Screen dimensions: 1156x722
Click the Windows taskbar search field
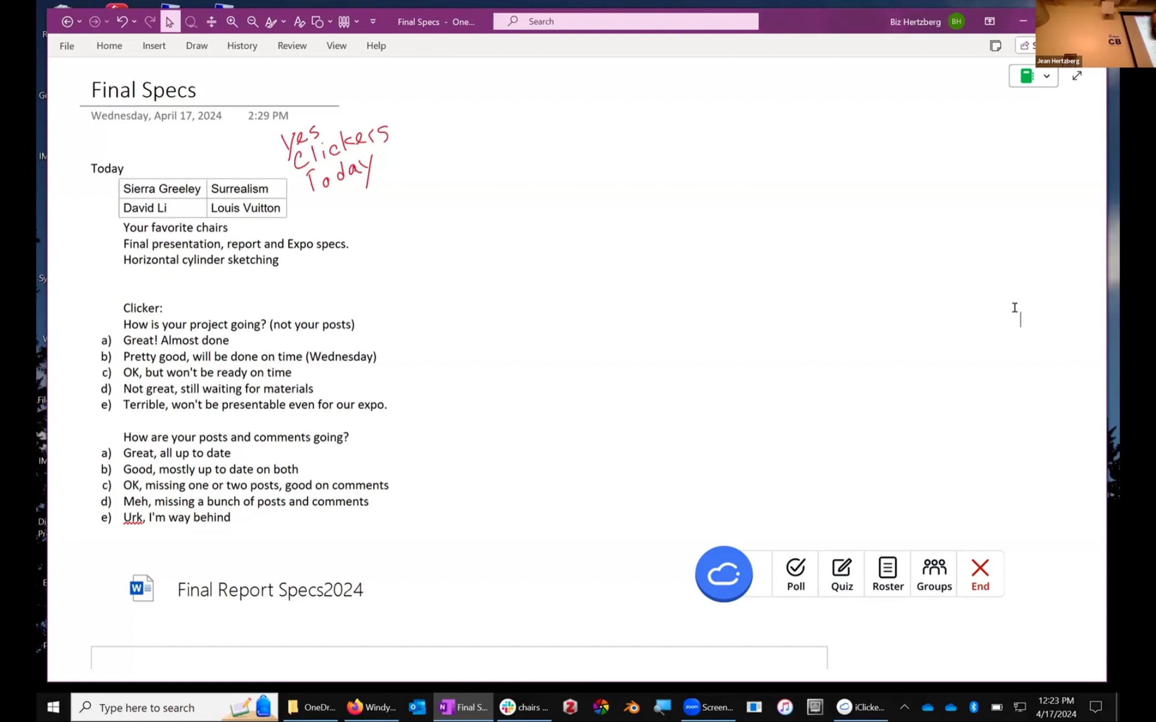(x=174, y=707)
